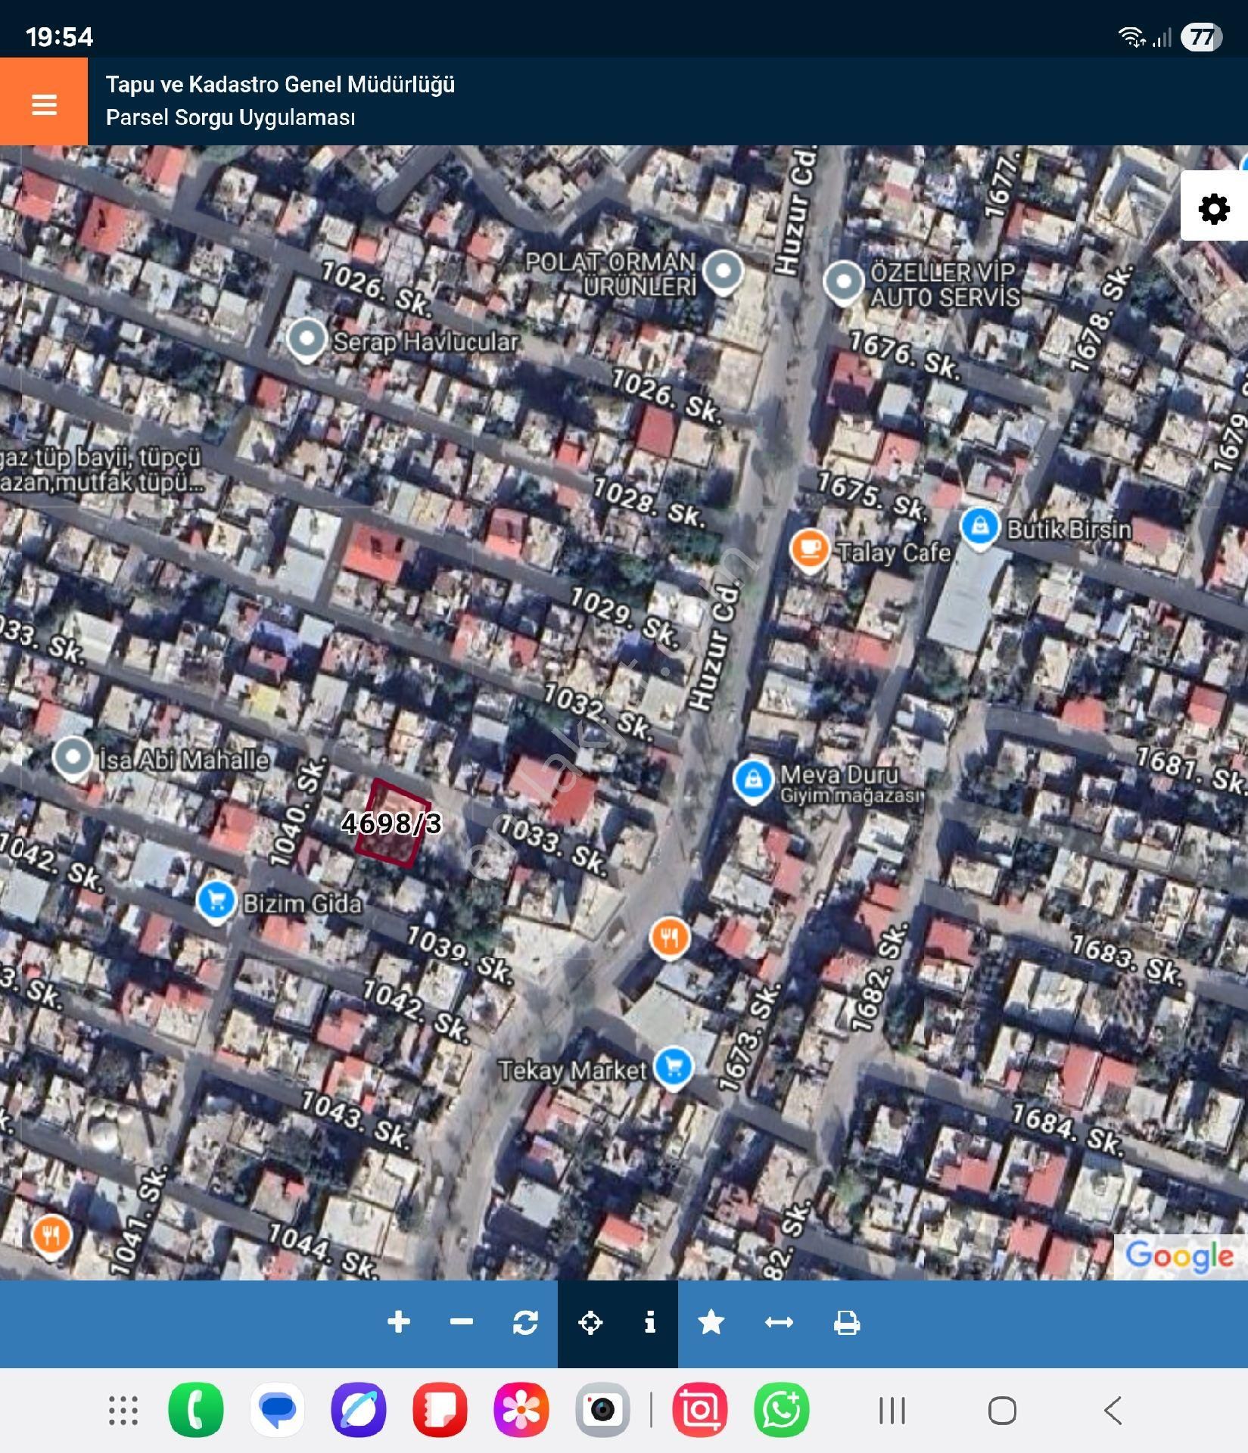Open map settings gear
Screen dimensions: 1248x1453
[x=1213, y=208]
